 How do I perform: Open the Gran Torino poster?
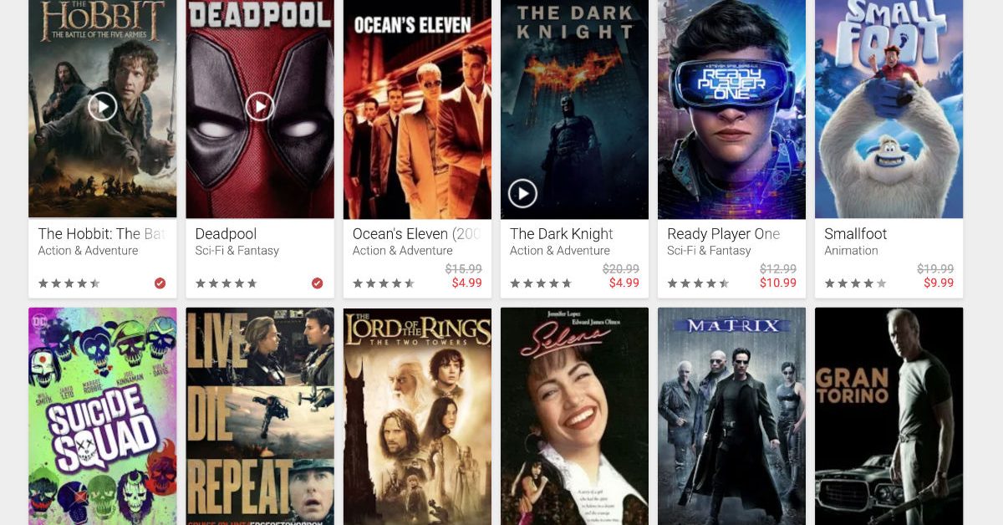click(888, 416)
